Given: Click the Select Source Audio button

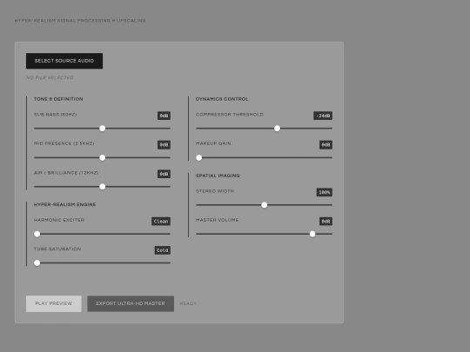Looking at the screenshot, I should pyautogui.click(x=64, y=61).
